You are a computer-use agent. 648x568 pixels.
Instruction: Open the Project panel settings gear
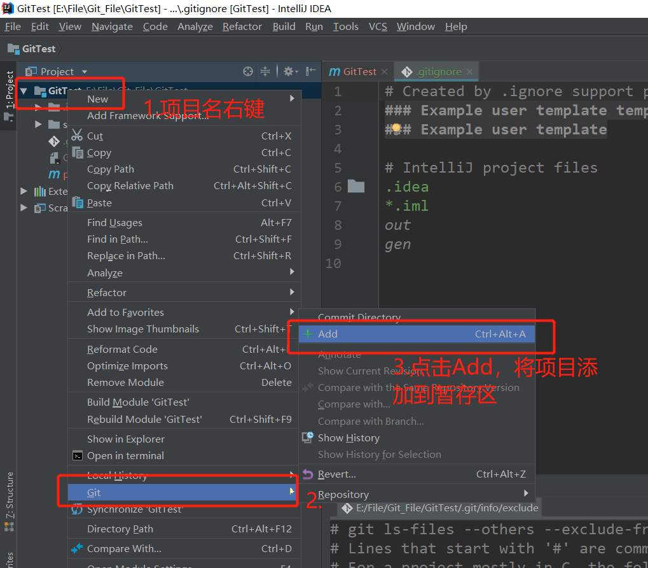tap(291, 71)
